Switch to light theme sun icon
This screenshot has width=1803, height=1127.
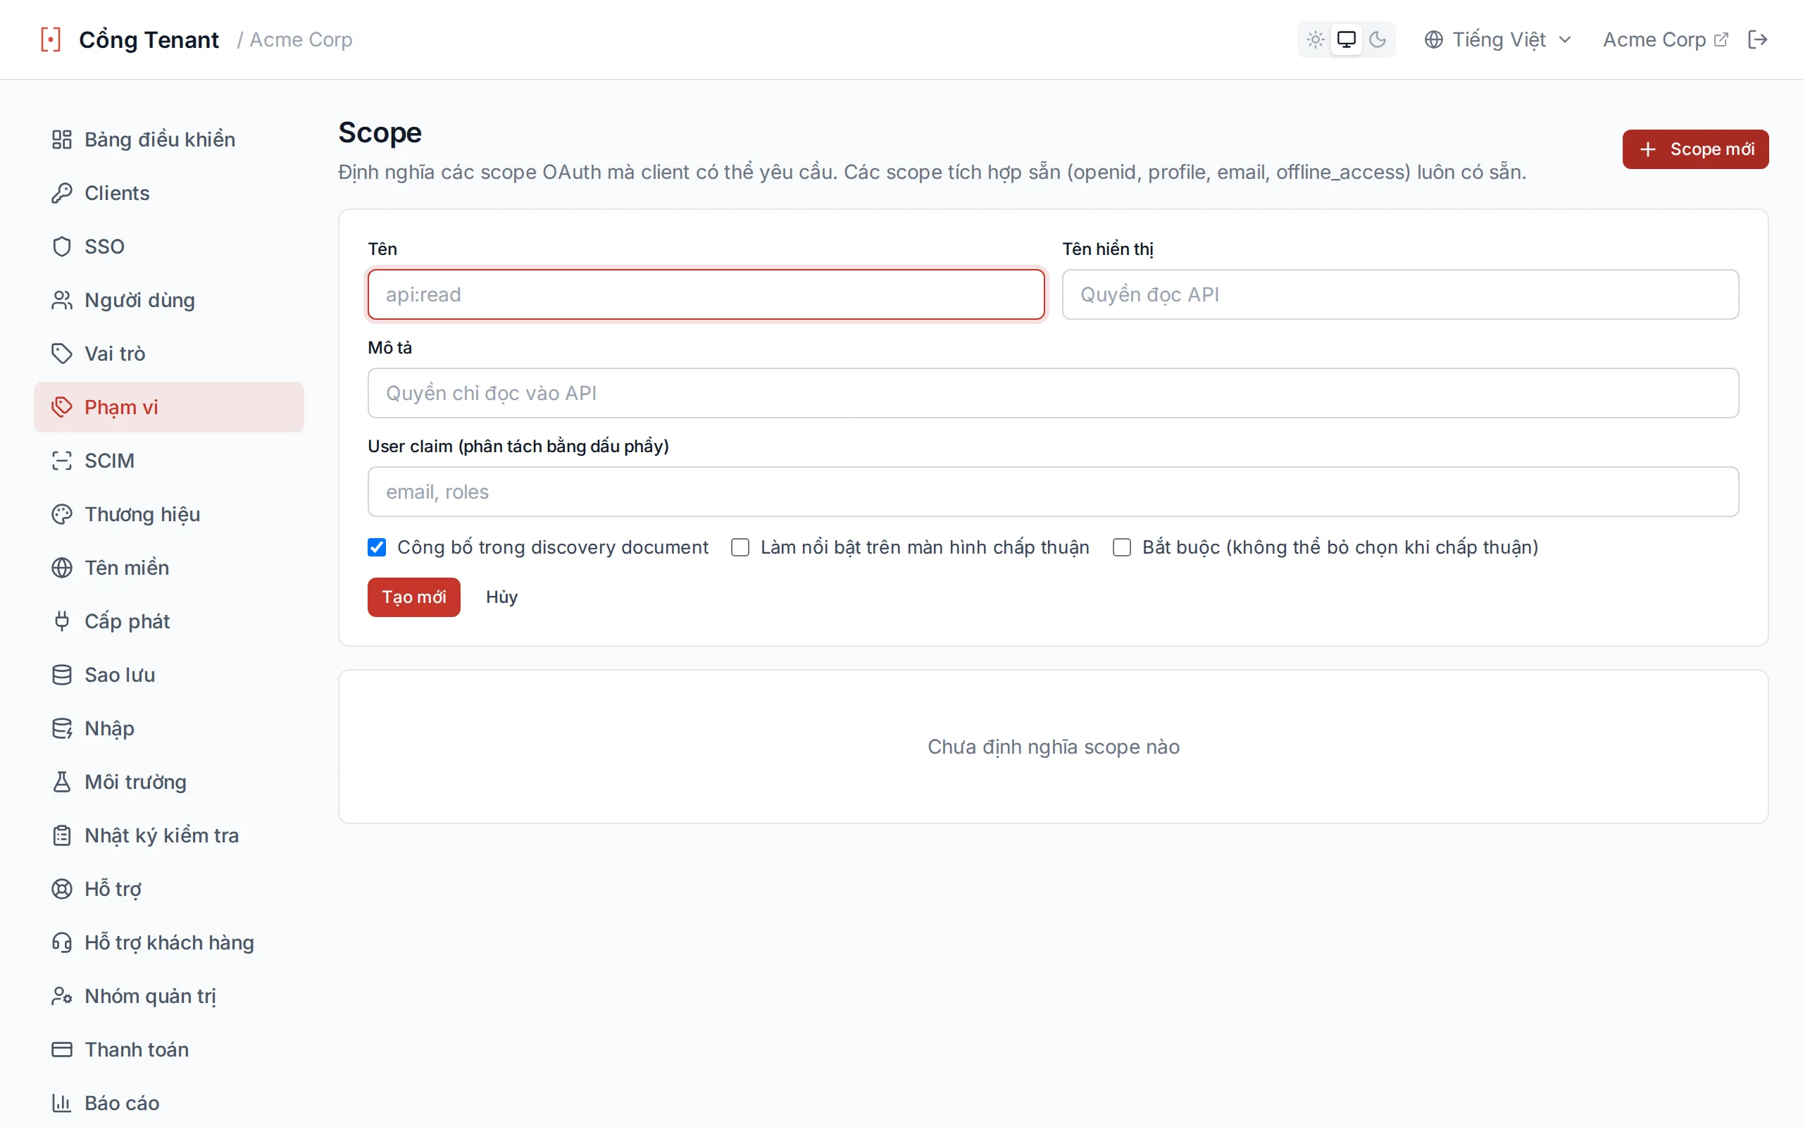point(1315,39)
